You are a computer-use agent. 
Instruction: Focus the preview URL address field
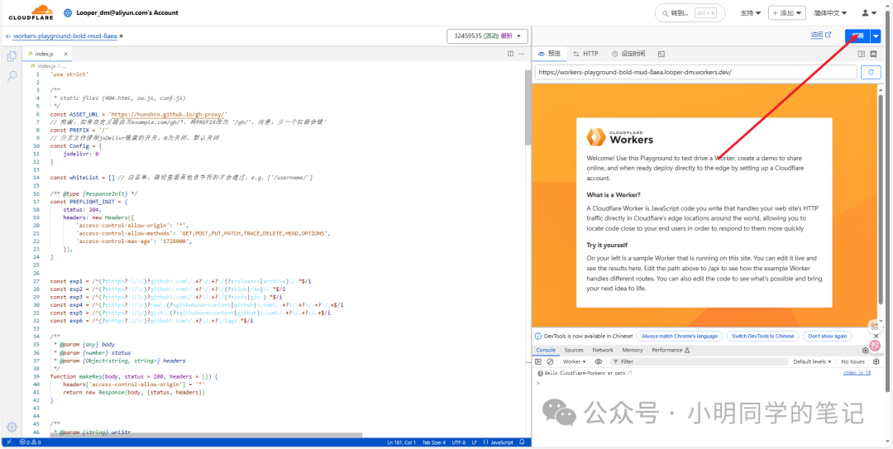(695, 73)
